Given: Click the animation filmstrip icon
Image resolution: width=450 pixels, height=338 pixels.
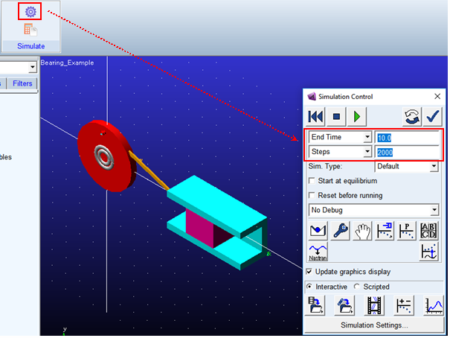Looking at the screenshot, I should (x=374, y=305).
